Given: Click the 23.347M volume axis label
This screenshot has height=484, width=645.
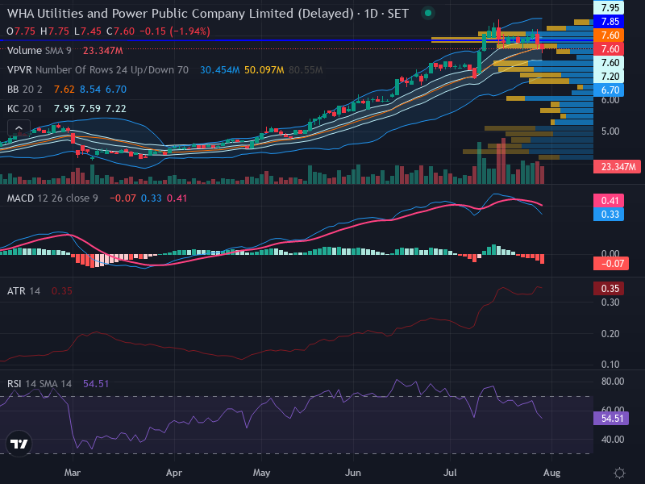Looking at the screenshot, I should (x=617, y=167).
